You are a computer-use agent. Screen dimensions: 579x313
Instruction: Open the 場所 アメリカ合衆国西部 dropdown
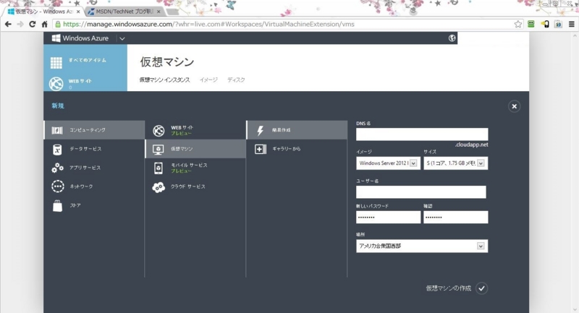tap(422, 246)
